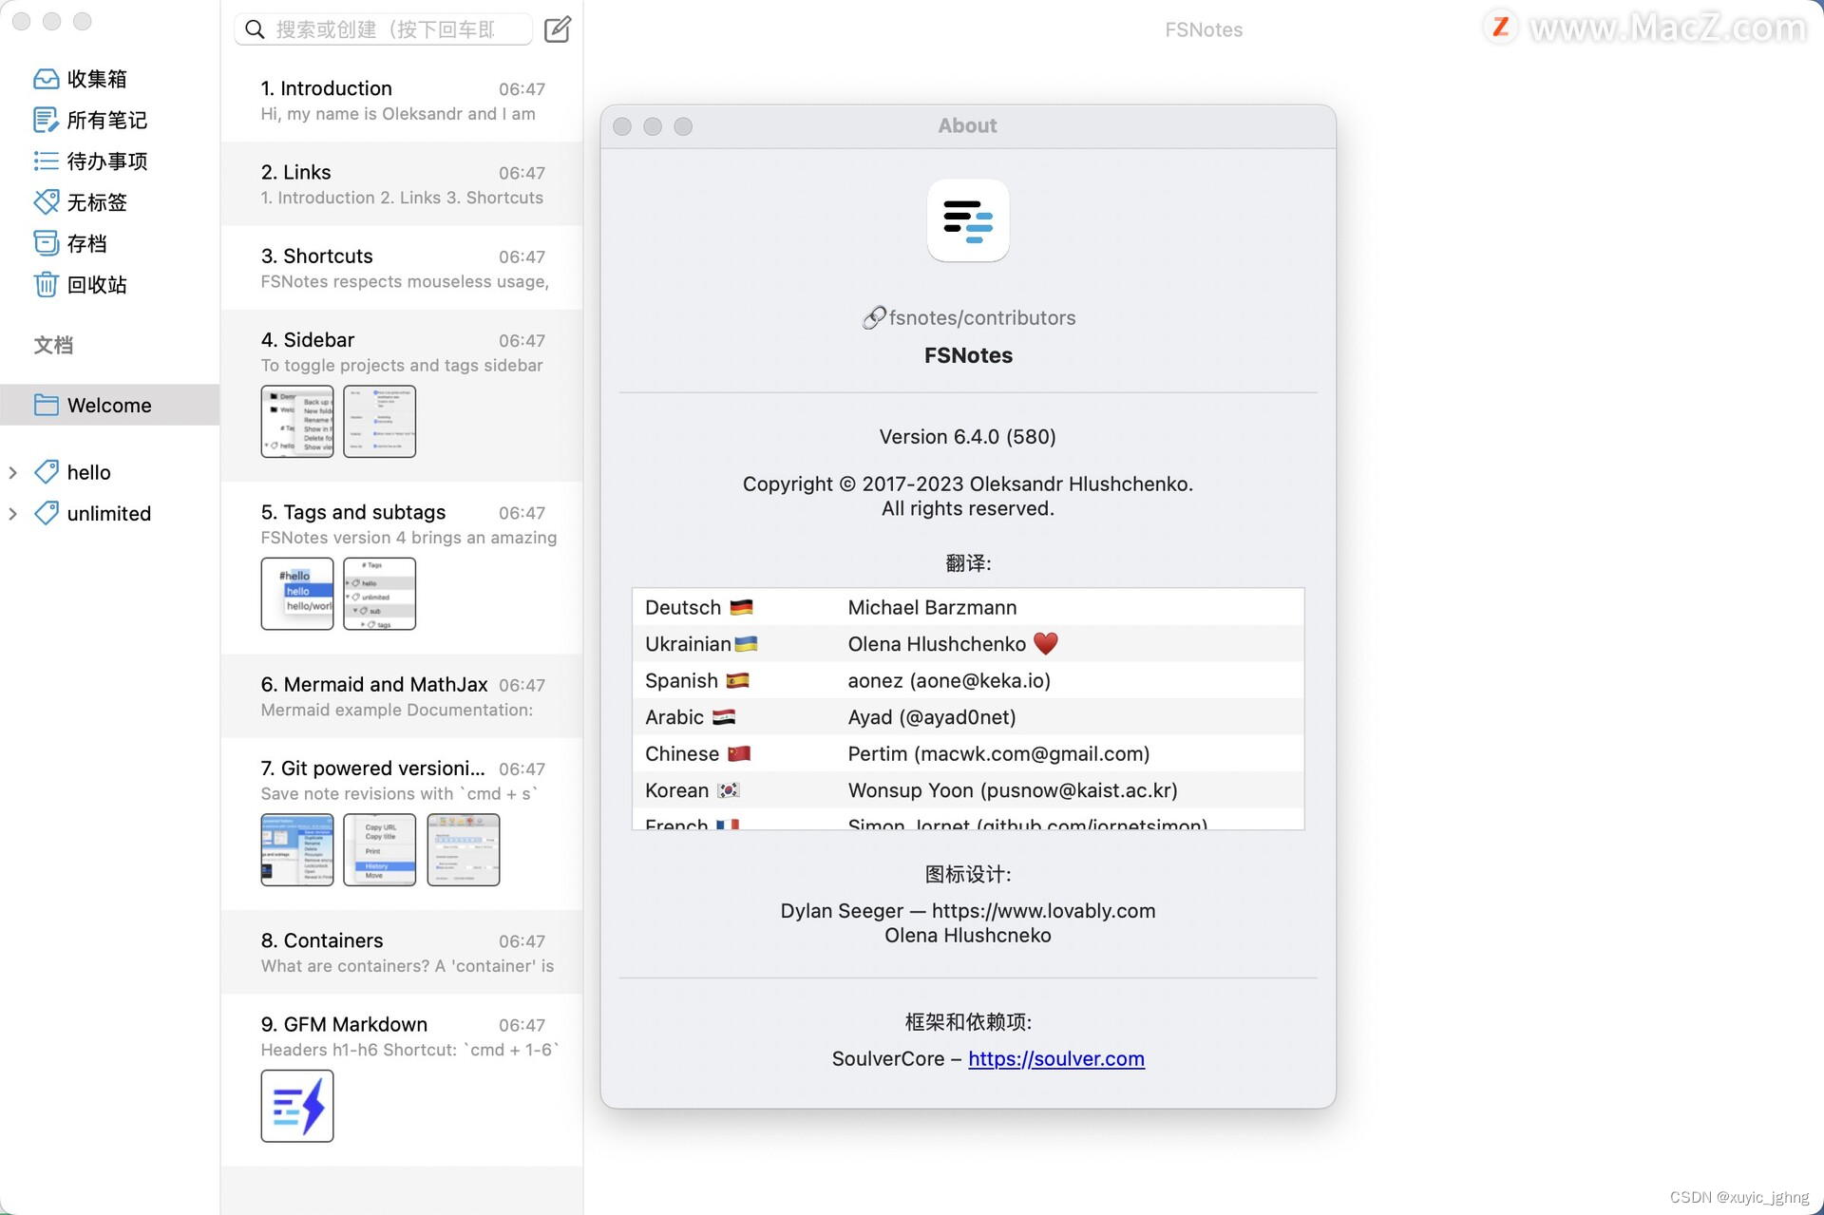Image resolution: width=1824 pixels, height=1215 pixels.
Task: Expand the 'unlimited' tag tree item
Action: pyautogui.click(x=13, y=513)
